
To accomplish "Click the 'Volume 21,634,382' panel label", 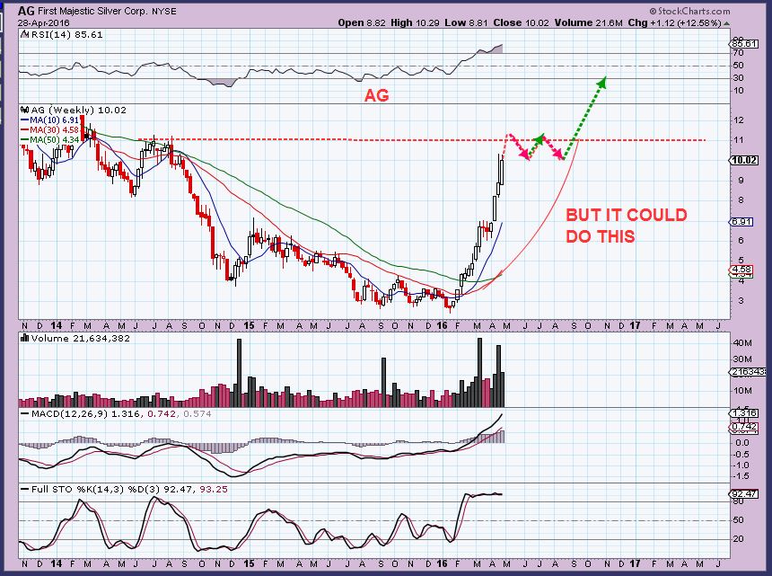I will [80, 338].
